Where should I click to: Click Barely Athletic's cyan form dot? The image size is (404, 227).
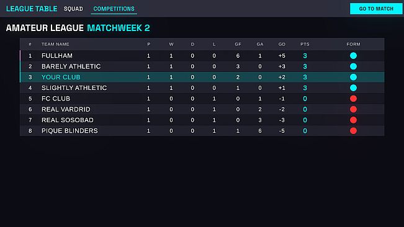[353, 66]
